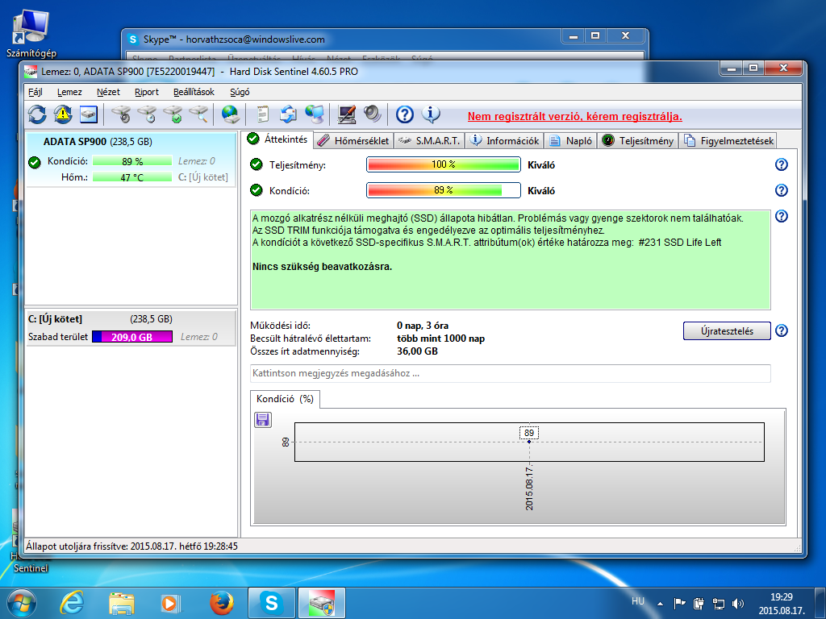Select the Kondíció (%) graph tab
The width and height of the screenshot is (826, 619).
pyautogui.click(x=285, y=399)
